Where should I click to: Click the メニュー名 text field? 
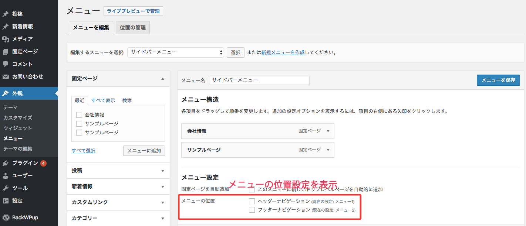coord(259,80)
